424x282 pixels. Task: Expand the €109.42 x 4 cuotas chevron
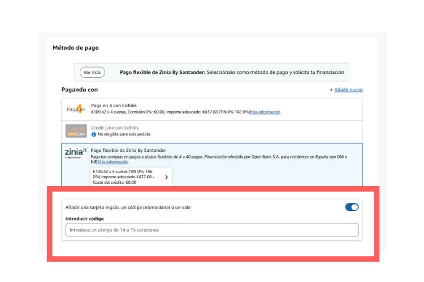tap(166, 177)
